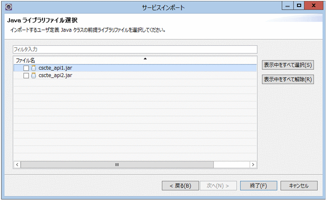Finish with 終了(F) button
Screen dimensions: 327x201
[x=259, y=186]
